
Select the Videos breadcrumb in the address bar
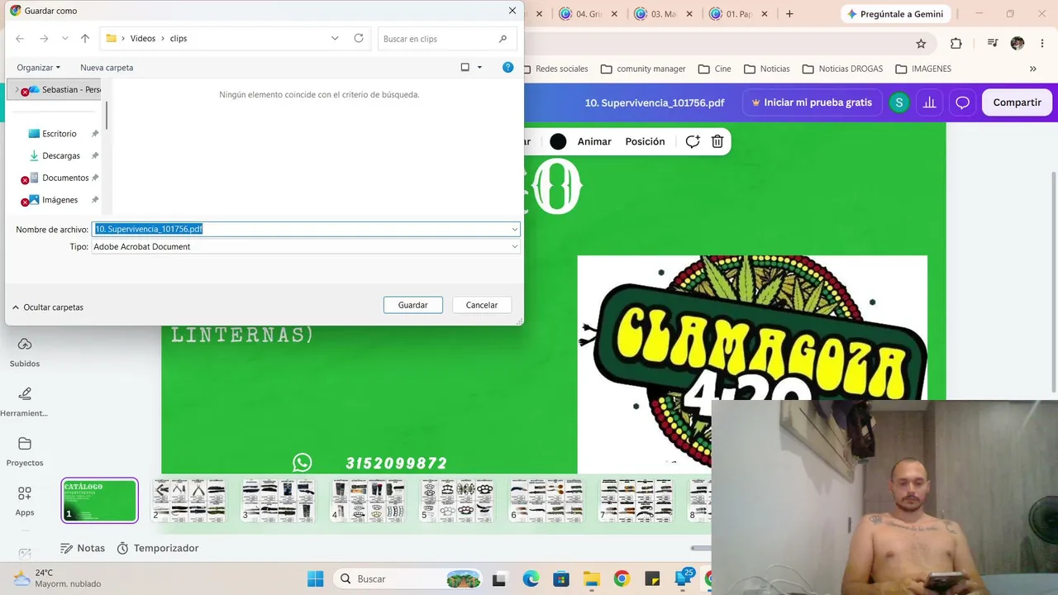click(x=143, y=39)
